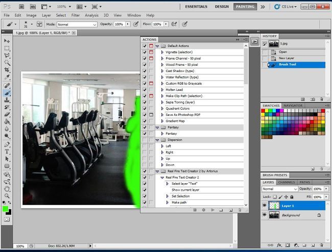Select the Crop tool

pyautogui.click(x=7, y=70)
